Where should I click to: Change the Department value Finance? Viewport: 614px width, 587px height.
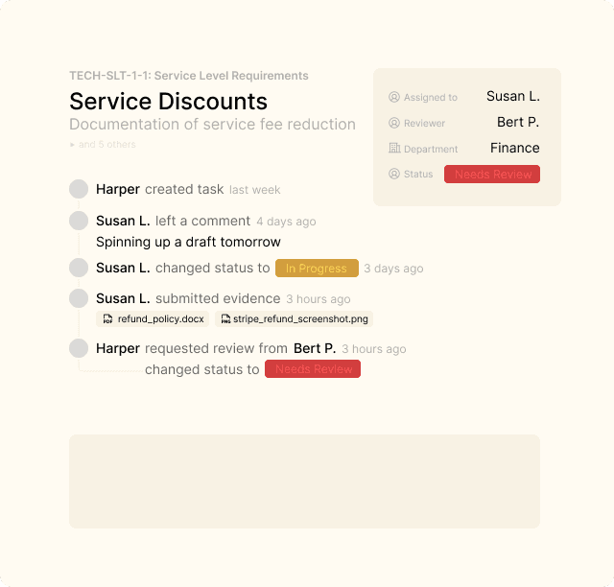click(x=514, y=148)
